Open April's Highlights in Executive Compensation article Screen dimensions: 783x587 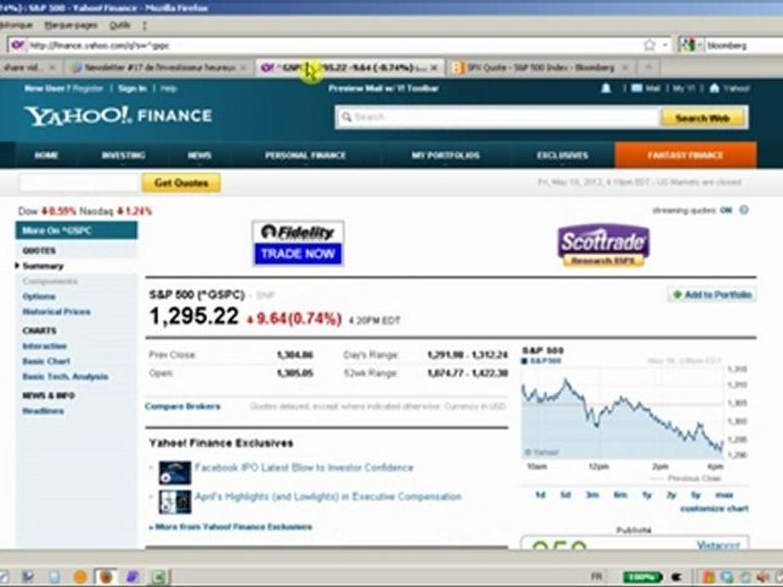pyautogui.click(x=328, y=497)
